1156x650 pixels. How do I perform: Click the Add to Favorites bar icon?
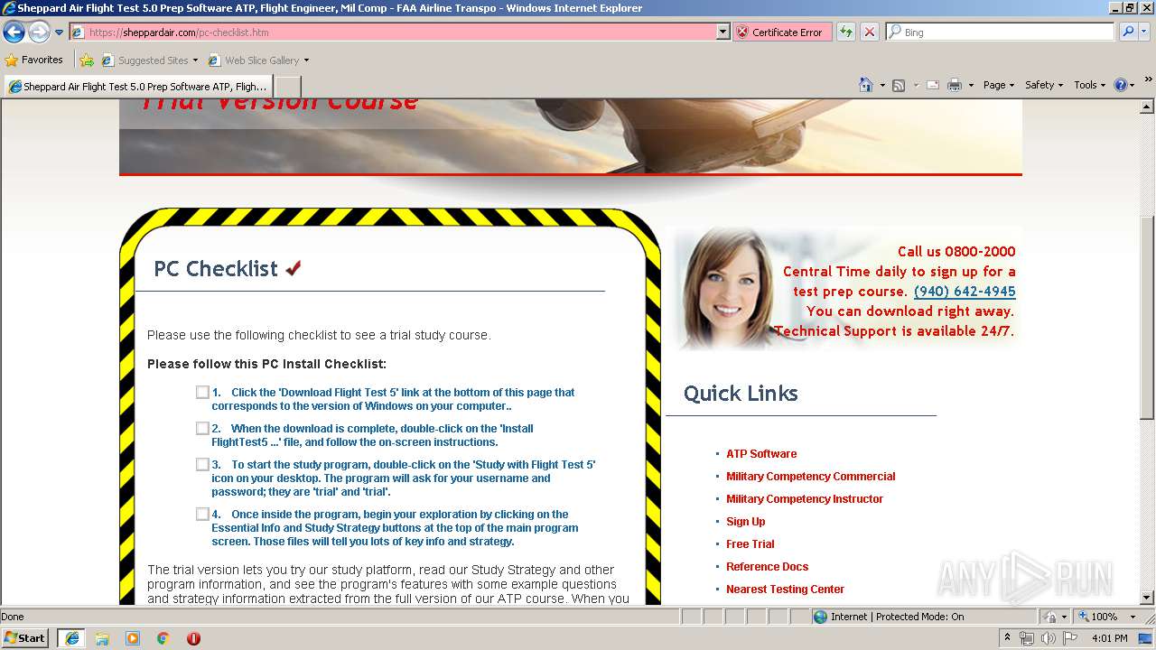(87, 60)
